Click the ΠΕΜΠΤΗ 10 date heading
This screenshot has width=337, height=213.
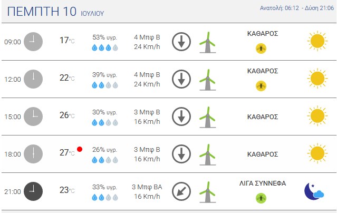(x=42, y=12)
